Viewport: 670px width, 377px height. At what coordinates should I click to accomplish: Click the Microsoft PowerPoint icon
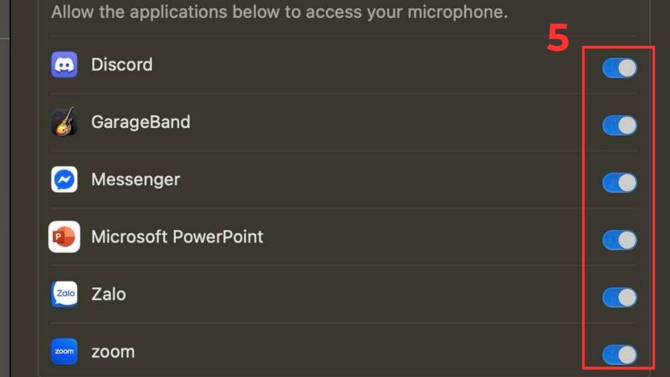(x=64, y=237)
